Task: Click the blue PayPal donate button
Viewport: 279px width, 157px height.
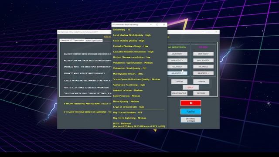Action: (x=191, y=112)
